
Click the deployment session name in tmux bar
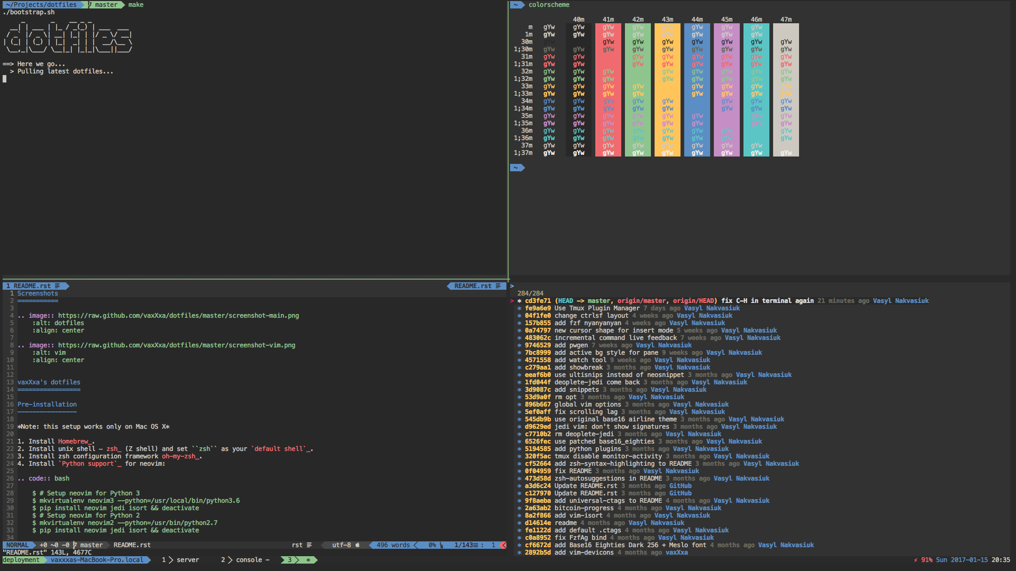[21, 560]
